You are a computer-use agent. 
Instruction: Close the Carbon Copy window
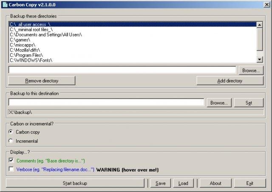[x=266, y=5]
